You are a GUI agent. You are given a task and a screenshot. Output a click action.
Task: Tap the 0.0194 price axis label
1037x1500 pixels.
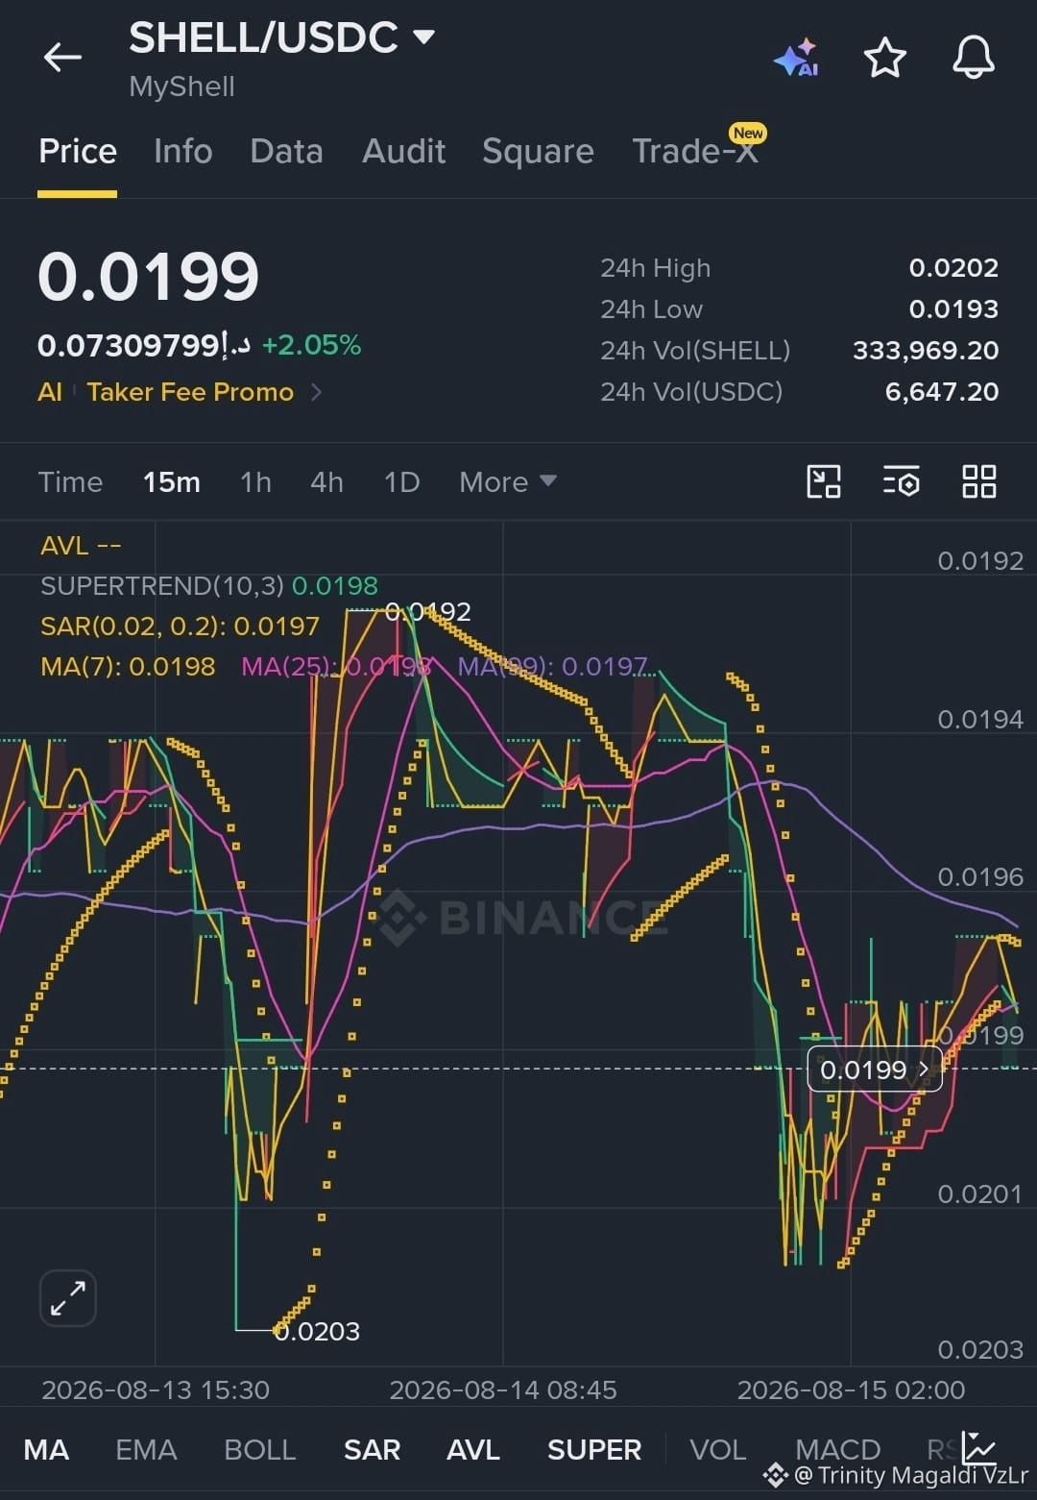980,719
